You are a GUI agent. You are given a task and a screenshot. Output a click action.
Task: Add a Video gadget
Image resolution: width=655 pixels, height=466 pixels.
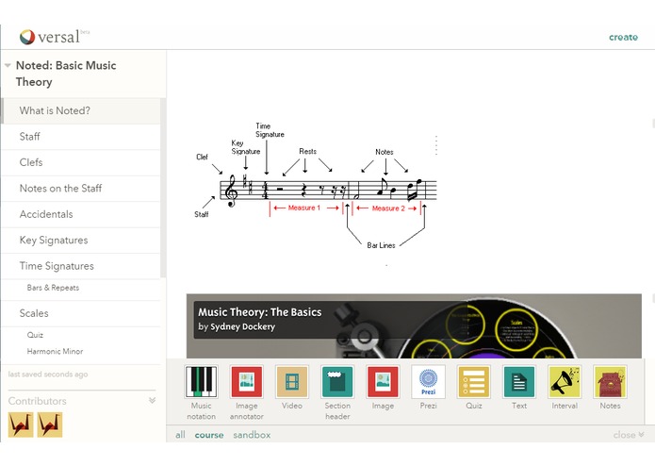292,381
